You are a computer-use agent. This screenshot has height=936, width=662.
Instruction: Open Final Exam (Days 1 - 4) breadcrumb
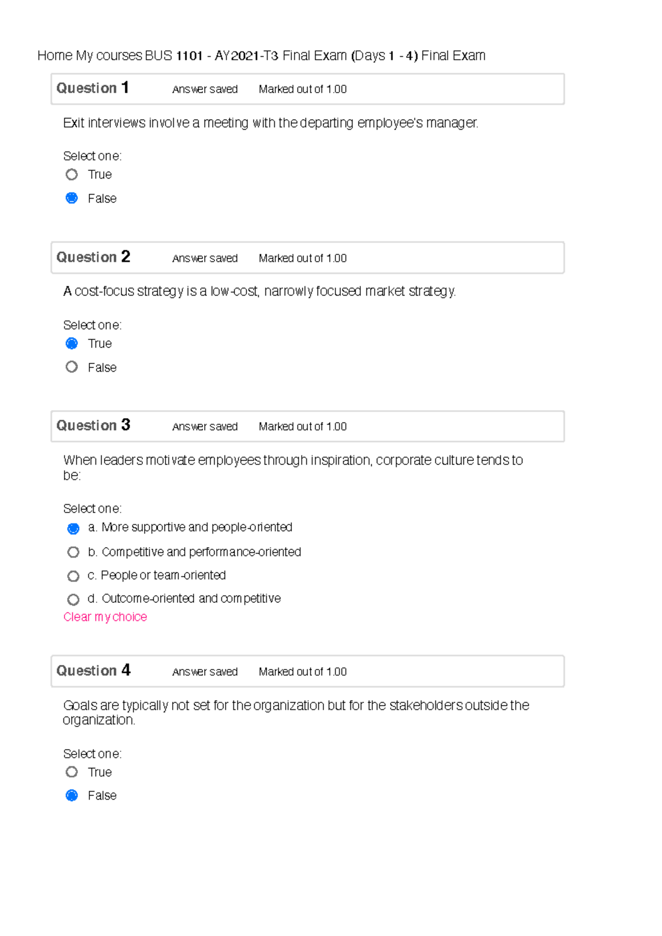click(350, 56)
